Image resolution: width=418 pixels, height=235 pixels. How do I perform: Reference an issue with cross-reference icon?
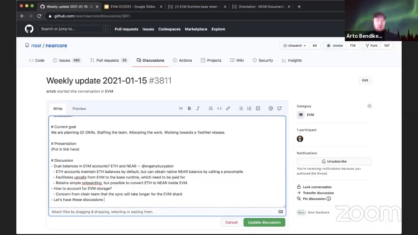[280, 108]
